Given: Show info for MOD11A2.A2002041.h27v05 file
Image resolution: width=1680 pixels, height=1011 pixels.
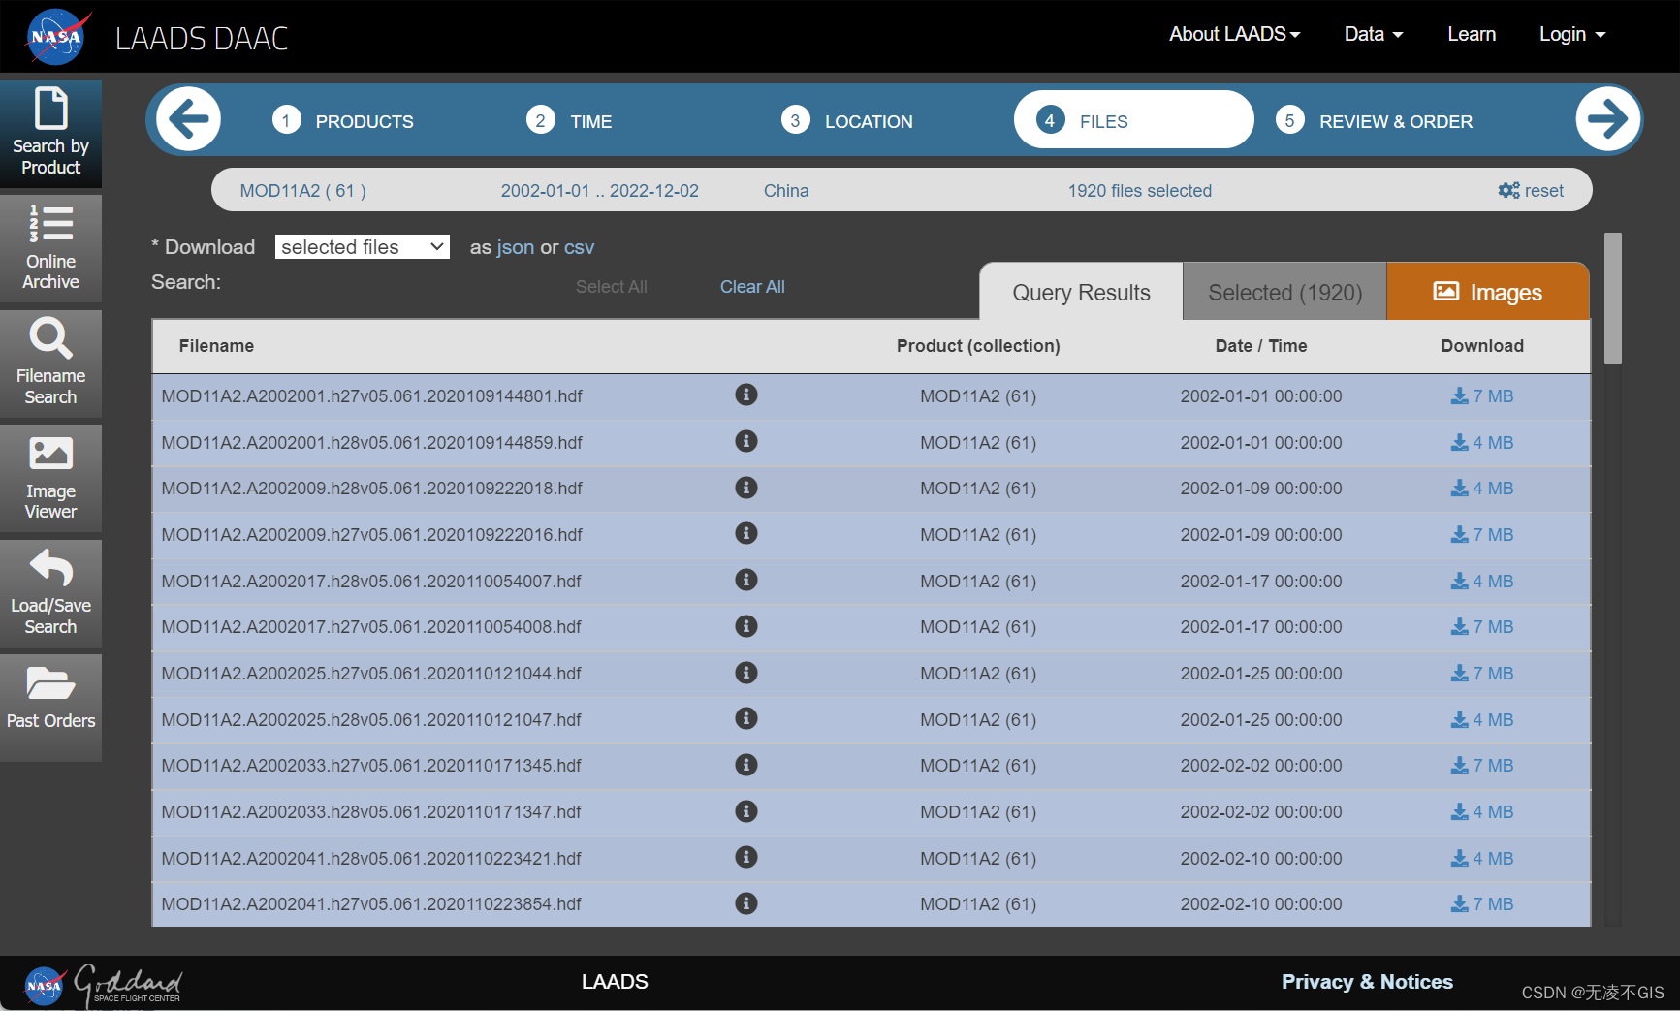Looking at the screenshot, I should pos(745,903).
